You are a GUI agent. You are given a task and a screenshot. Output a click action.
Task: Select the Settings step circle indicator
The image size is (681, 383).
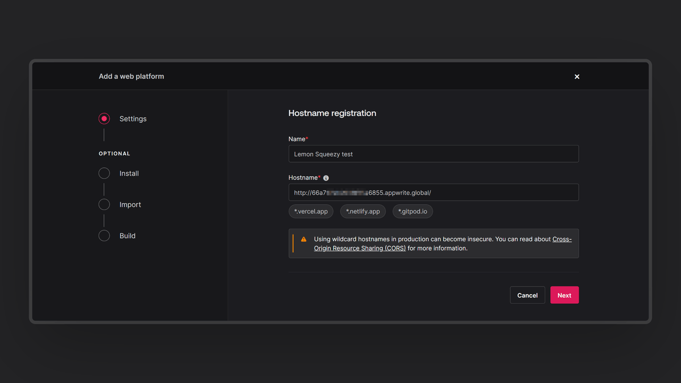pos(104,119)
